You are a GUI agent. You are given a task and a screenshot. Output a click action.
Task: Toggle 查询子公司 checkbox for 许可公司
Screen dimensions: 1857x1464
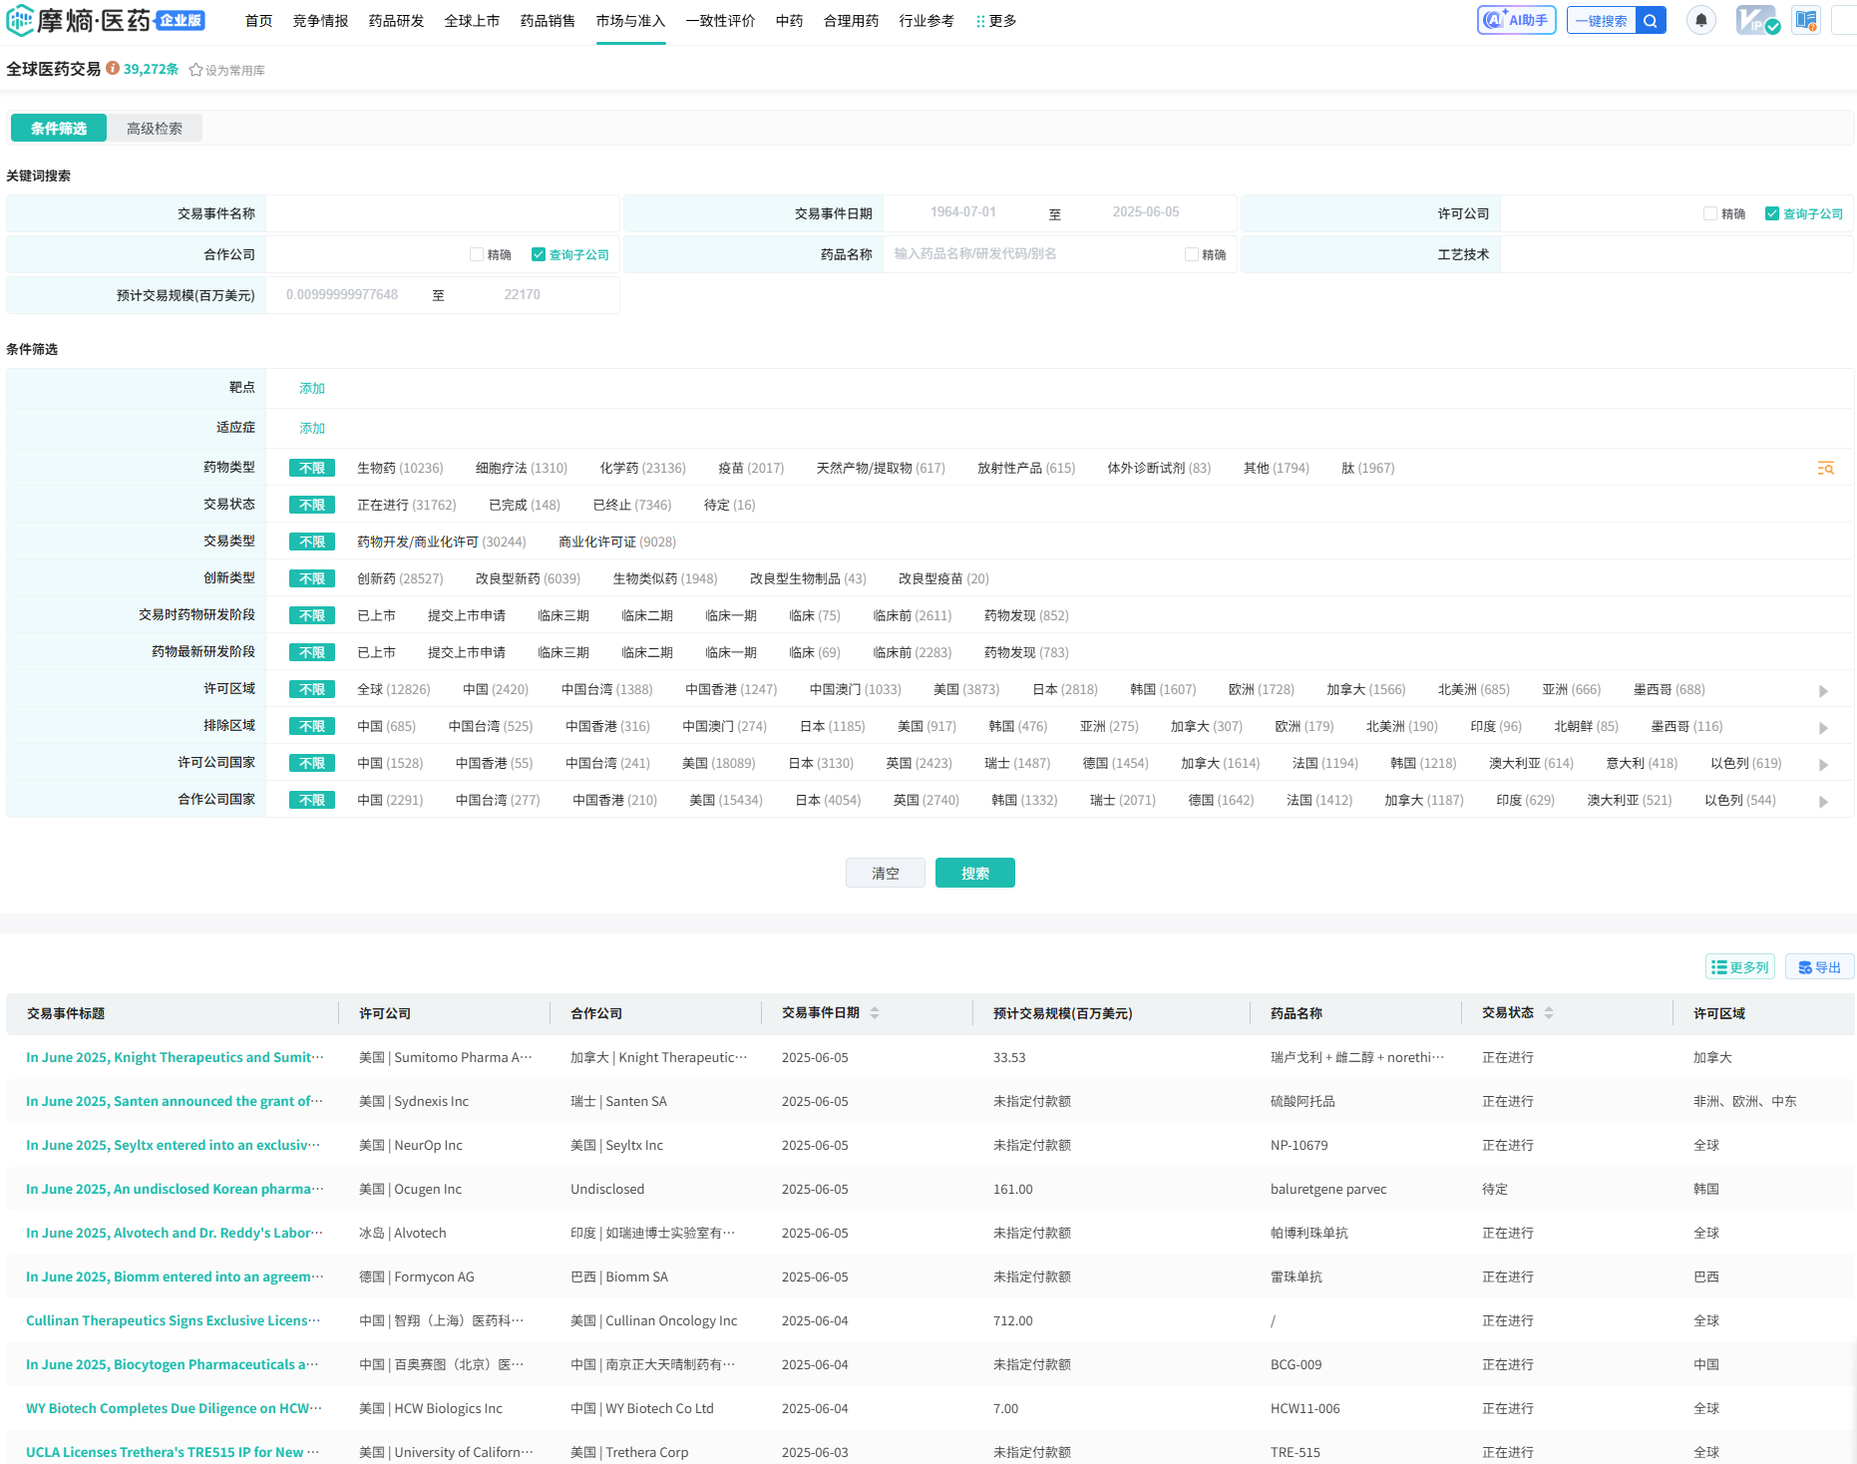1772,213
